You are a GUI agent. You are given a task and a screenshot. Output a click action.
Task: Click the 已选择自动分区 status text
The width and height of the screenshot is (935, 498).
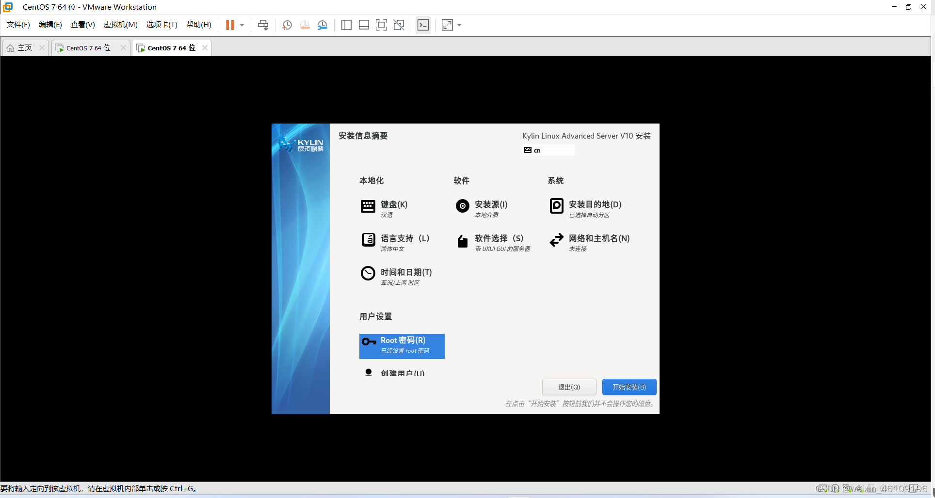pos(589,215)
